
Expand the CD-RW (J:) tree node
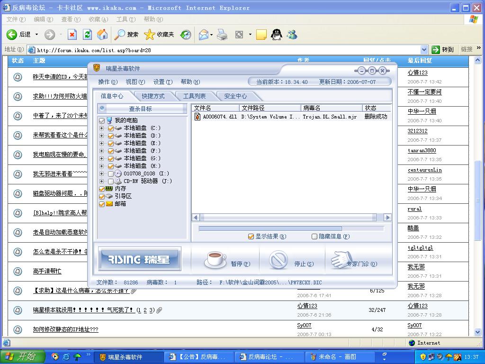(101, 181)
